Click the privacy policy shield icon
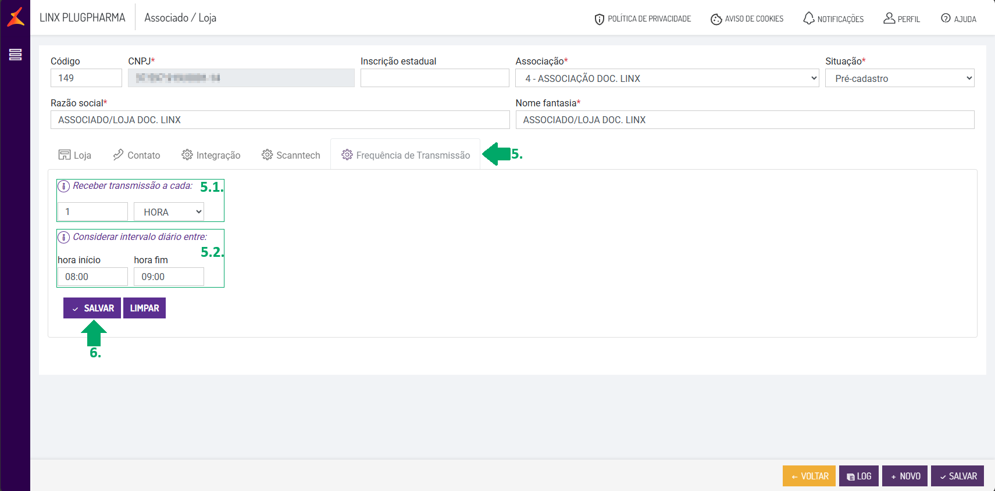 (x=599, y=19)
